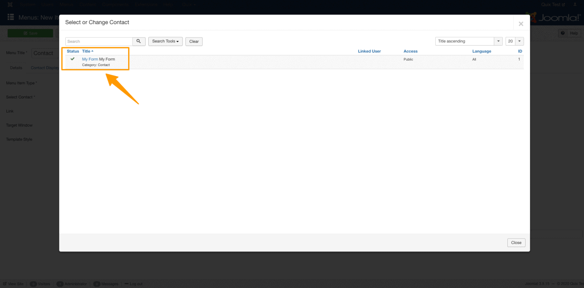Sort by Title column header
The height and width of the screenshot is (288, 584).
(x=88, y=51)
